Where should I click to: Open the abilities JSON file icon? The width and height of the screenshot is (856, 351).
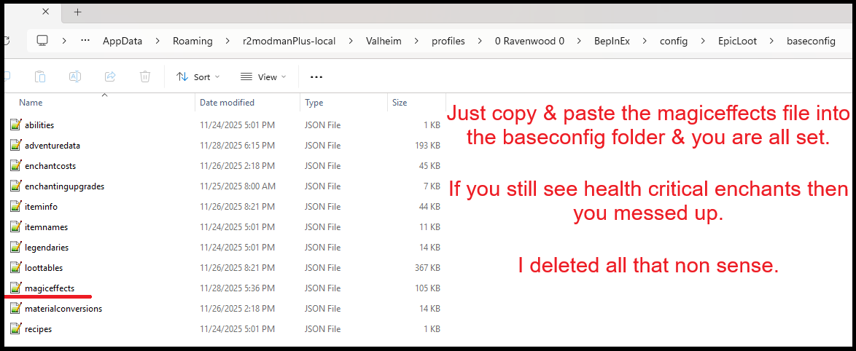15,125
